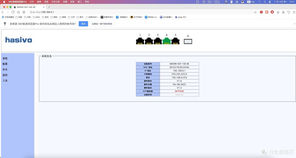Open the downloads arrow icon

pos(278,12)
